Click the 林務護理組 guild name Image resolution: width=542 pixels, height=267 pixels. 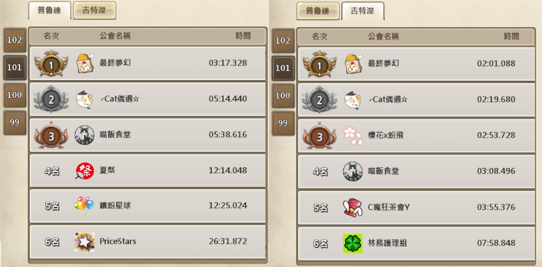click(387, 243)
